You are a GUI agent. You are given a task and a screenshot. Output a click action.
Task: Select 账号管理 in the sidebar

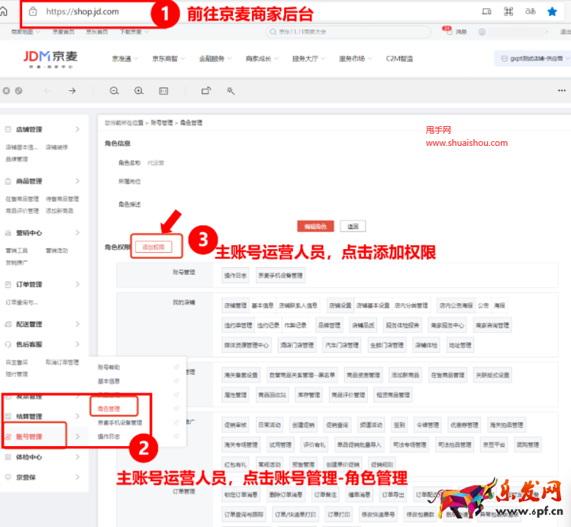pos(29,437)
